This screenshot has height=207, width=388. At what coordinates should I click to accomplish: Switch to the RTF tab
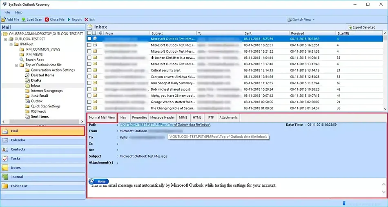(x=211, y=118)
